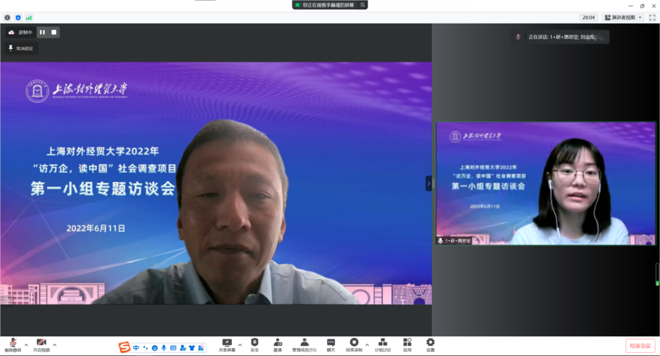Collapse the side video panel arrow
This screenshot has width=660, height=356.
tap(429, 183)
